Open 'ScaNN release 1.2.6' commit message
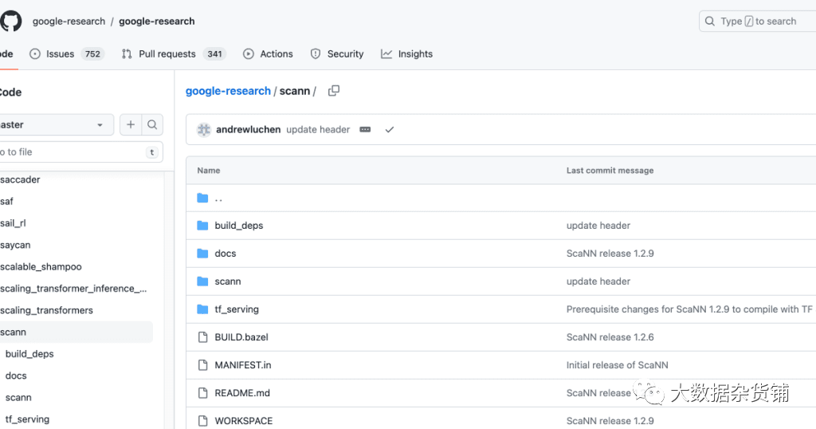 (610, 337)
